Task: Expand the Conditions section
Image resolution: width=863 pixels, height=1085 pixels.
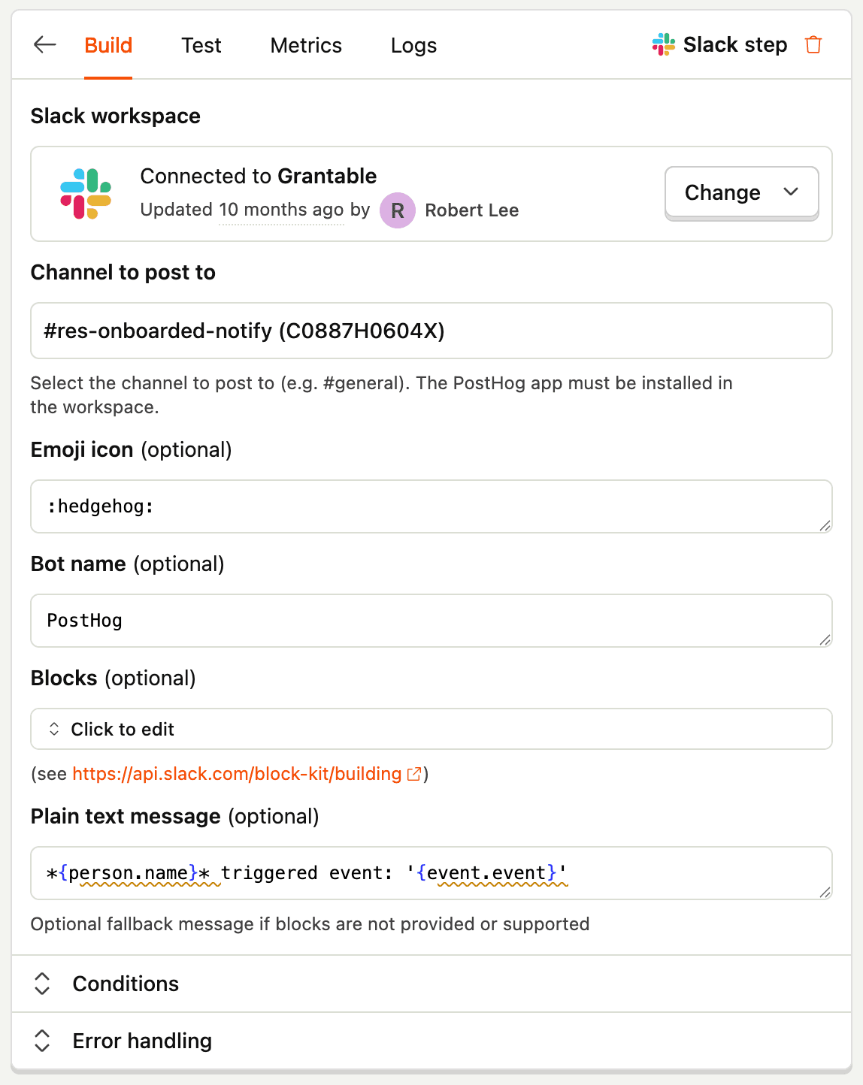Action: coord(126,984)
